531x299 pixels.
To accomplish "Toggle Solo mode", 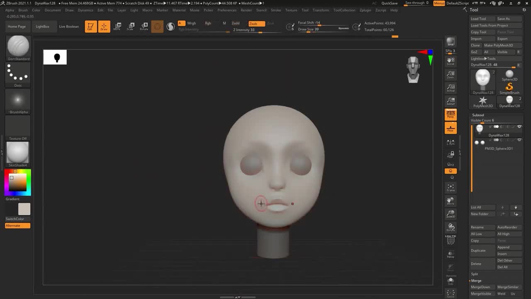I will pos(451,281).
